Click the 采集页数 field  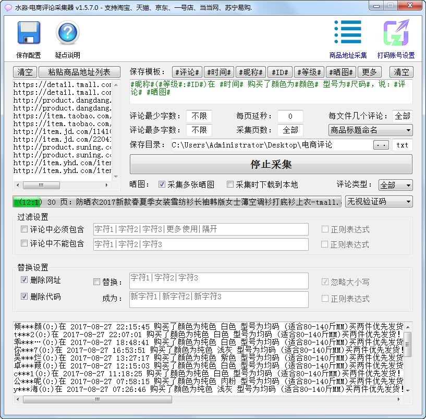(290, 130)
